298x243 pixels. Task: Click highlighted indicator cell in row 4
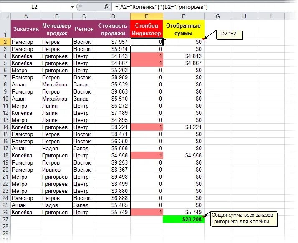(x=146, y=56)
